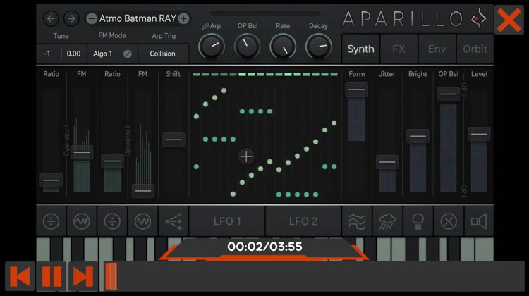This screenshot has width=529, height=296.
Task: Click the Operator I FM slider handle
Action: click(x=82, y=153)
